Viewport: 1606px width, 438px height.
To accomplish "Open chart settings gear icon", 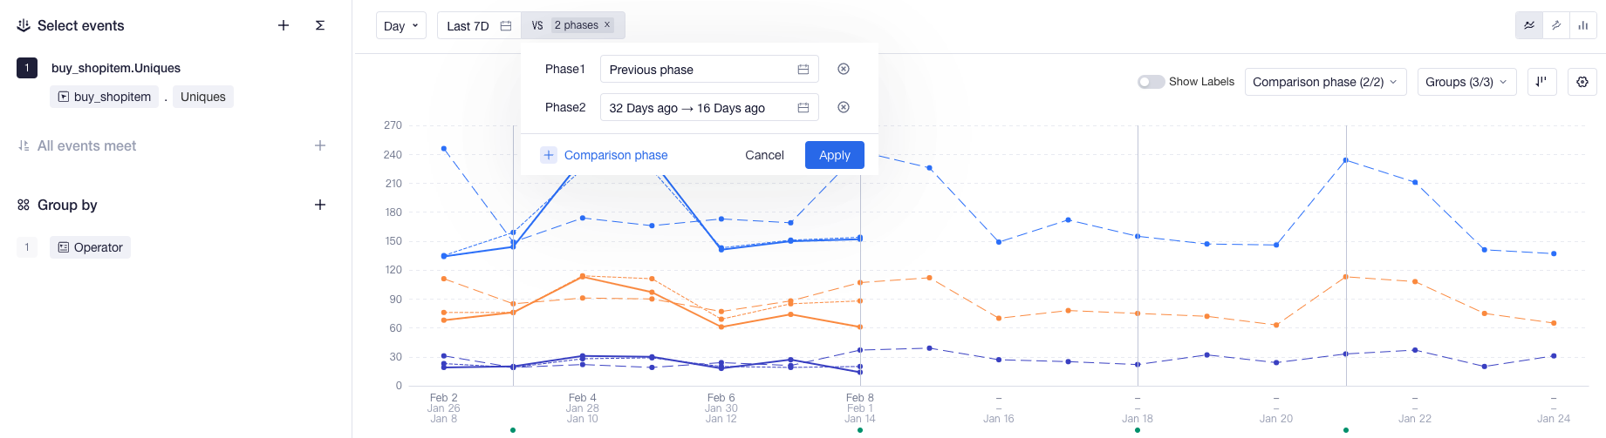I will pos(1582,82).
